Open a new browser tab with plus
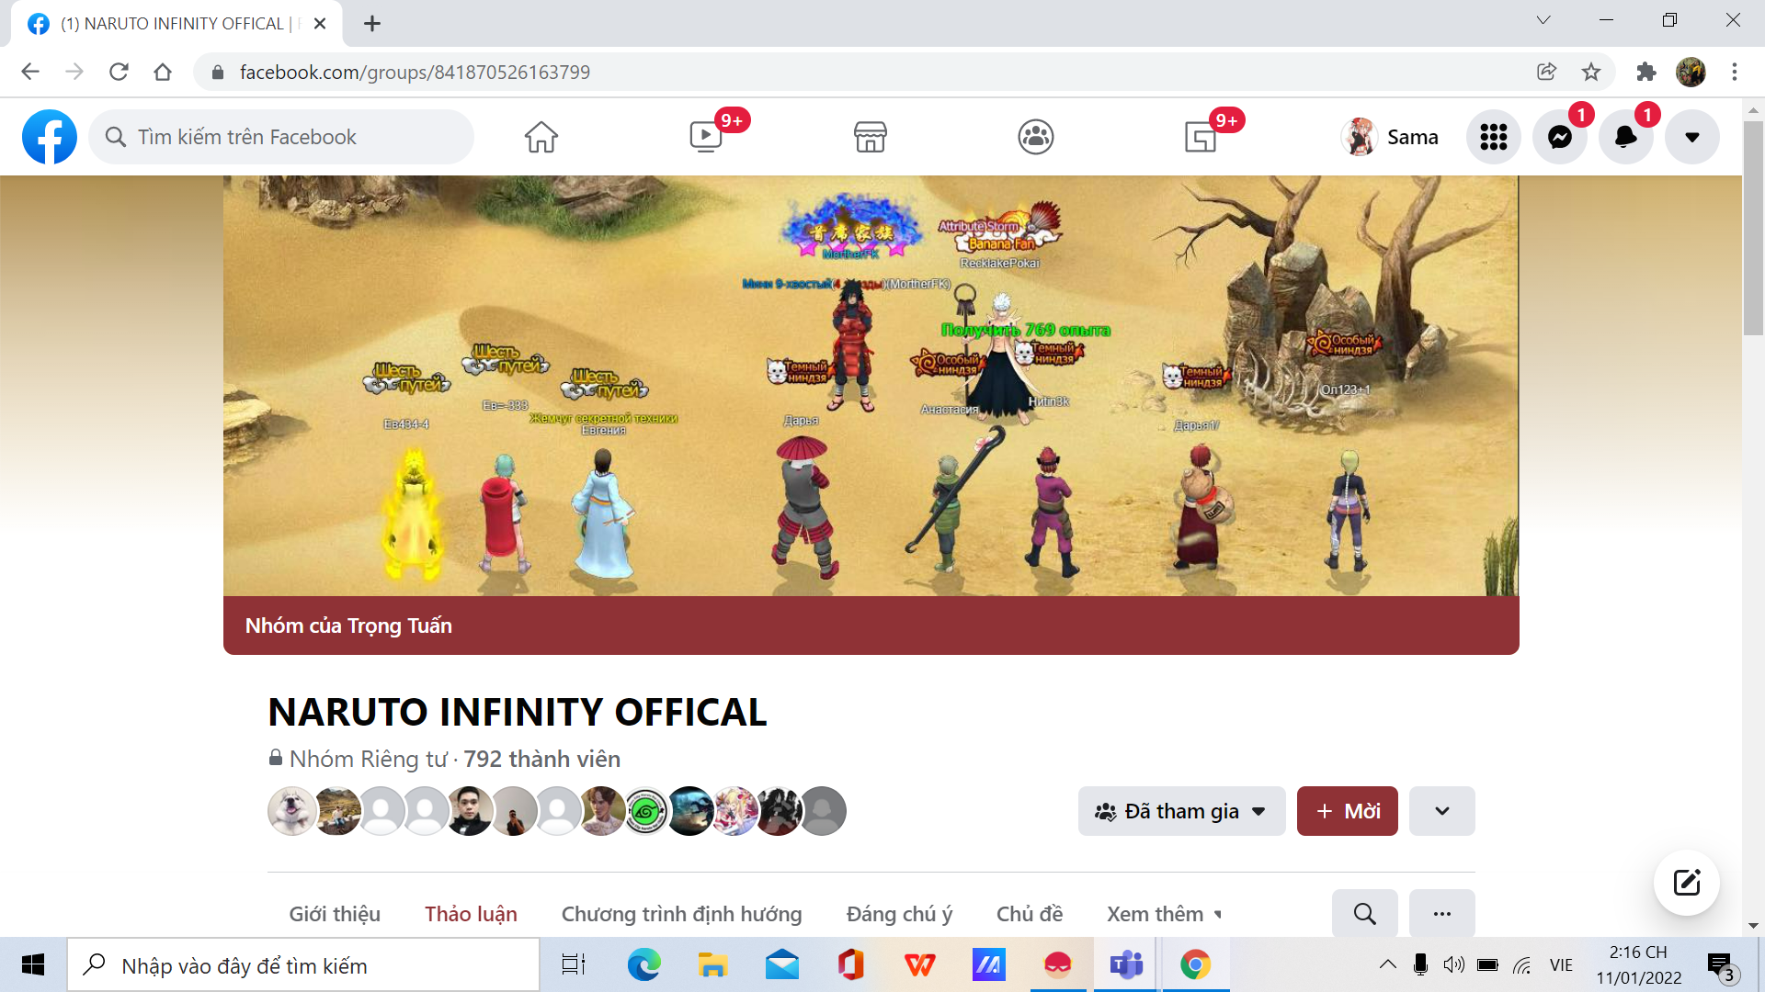This screenshot has height=992, width=1765. (372, 24)
